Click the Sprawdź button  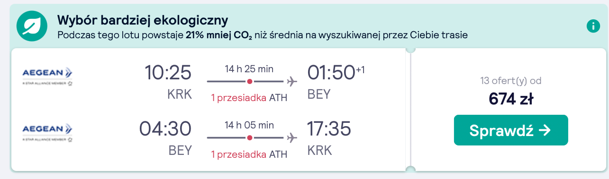[x=511, y=130]
